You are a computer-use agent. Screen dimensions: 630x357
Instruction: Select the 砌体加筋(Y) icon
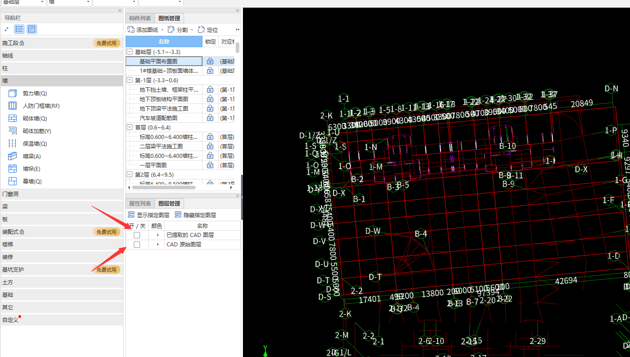[x=13, y=131]
